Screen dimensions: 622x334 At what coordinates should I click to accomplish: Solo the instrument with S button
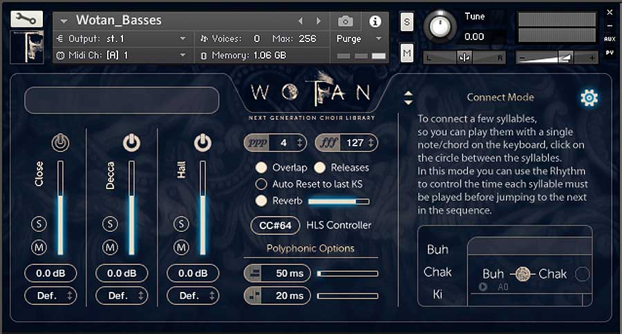(x=406, y=22)
